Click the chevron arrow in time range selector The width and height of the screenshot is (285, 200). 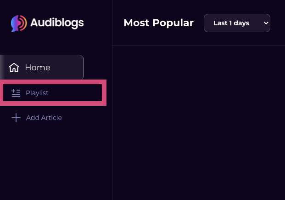[266, 23]
